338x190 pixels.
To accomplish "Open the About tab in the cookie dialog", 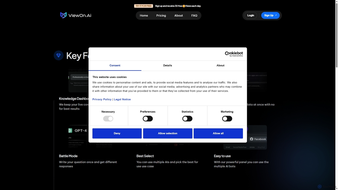I will [220, 65].
